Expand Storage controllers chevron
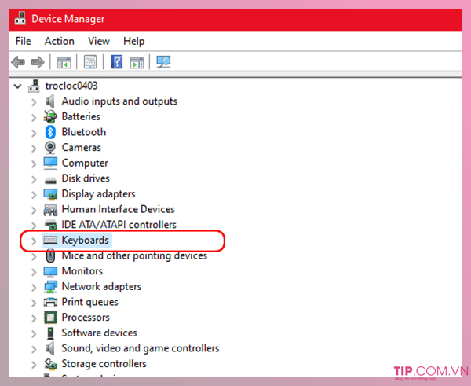The image size is (471, 386). click(x=34, y=364)
